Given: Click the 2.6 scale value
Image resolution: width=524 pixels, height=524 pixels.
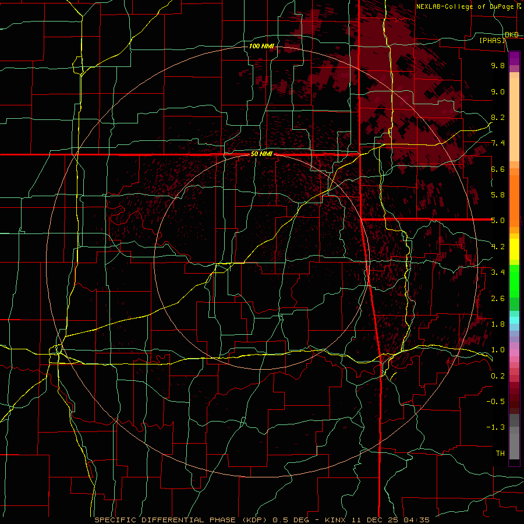Looking at the screenshot, I should click(498, 298).
